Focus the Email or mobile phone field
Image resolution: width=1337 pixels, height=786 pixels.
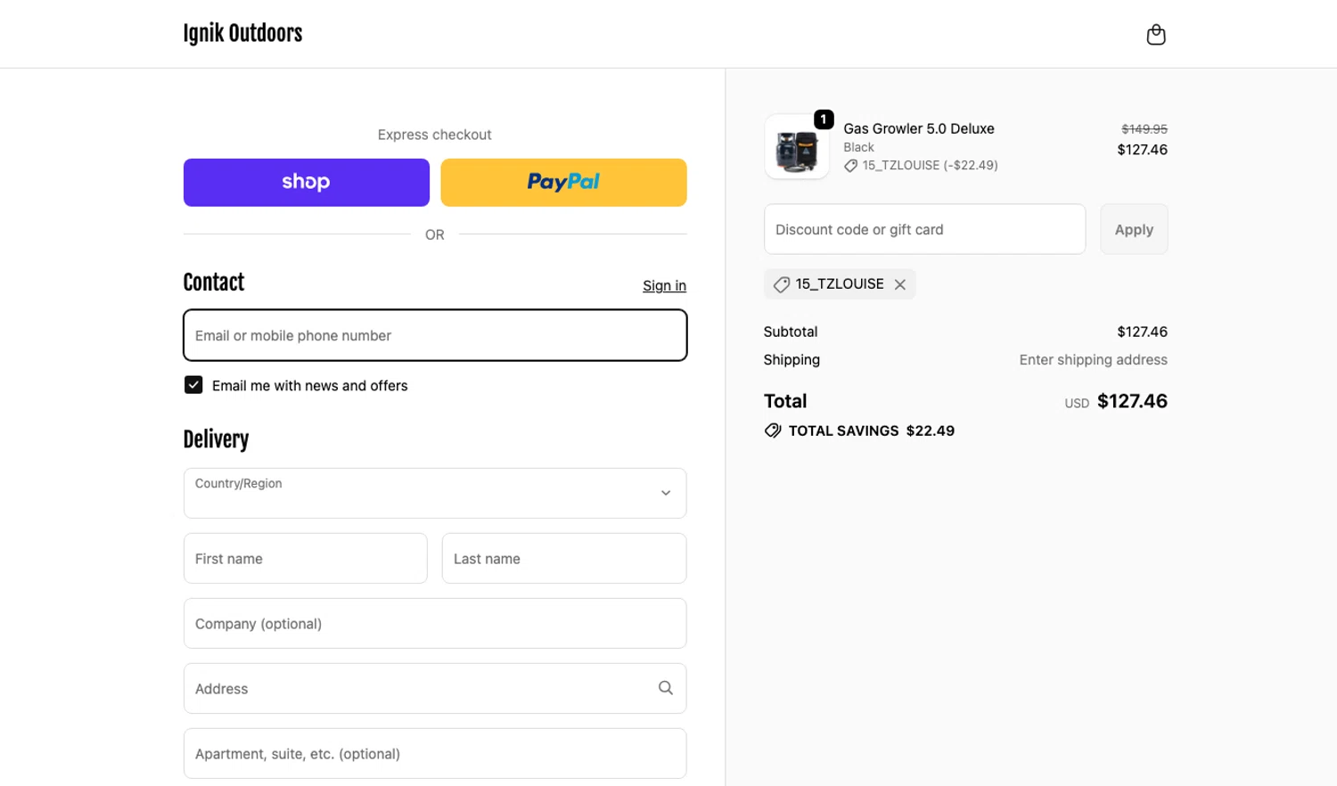(435, 336)
